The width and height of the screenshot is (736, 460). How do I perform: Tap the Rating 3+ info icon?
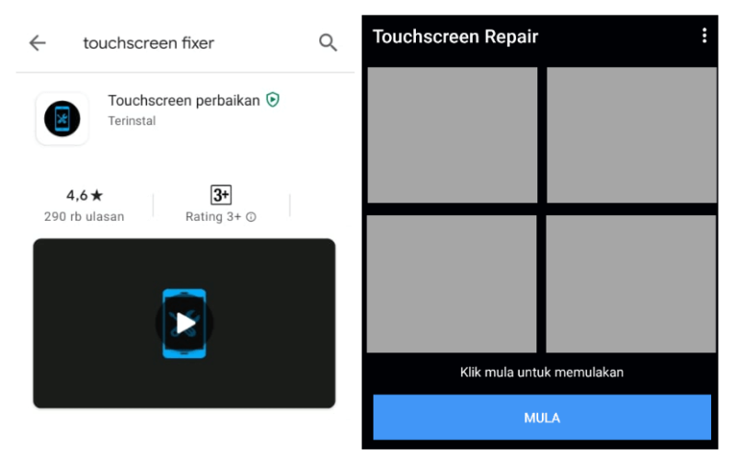(x=251, y=217)
